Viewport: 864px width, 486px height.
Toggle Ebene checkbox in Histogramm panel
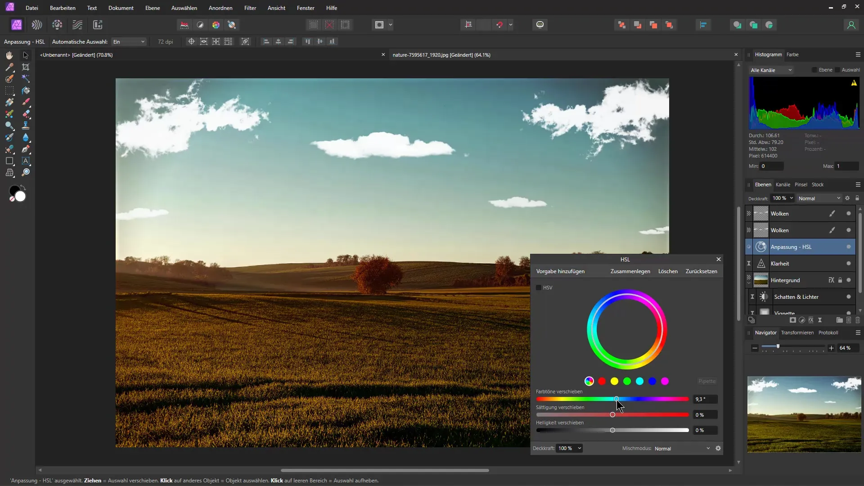click(814, 70)
